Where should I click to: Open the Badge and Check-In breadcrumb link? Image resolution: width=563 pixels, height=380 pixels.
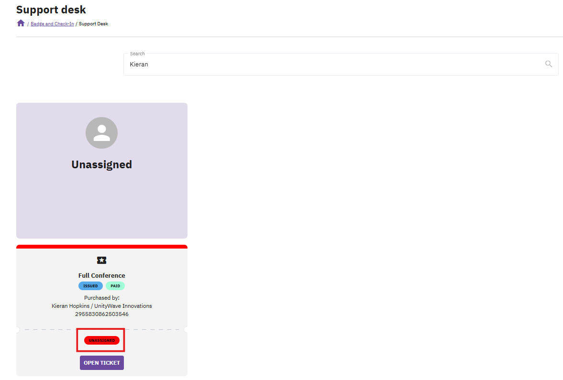tap(52, 24)
